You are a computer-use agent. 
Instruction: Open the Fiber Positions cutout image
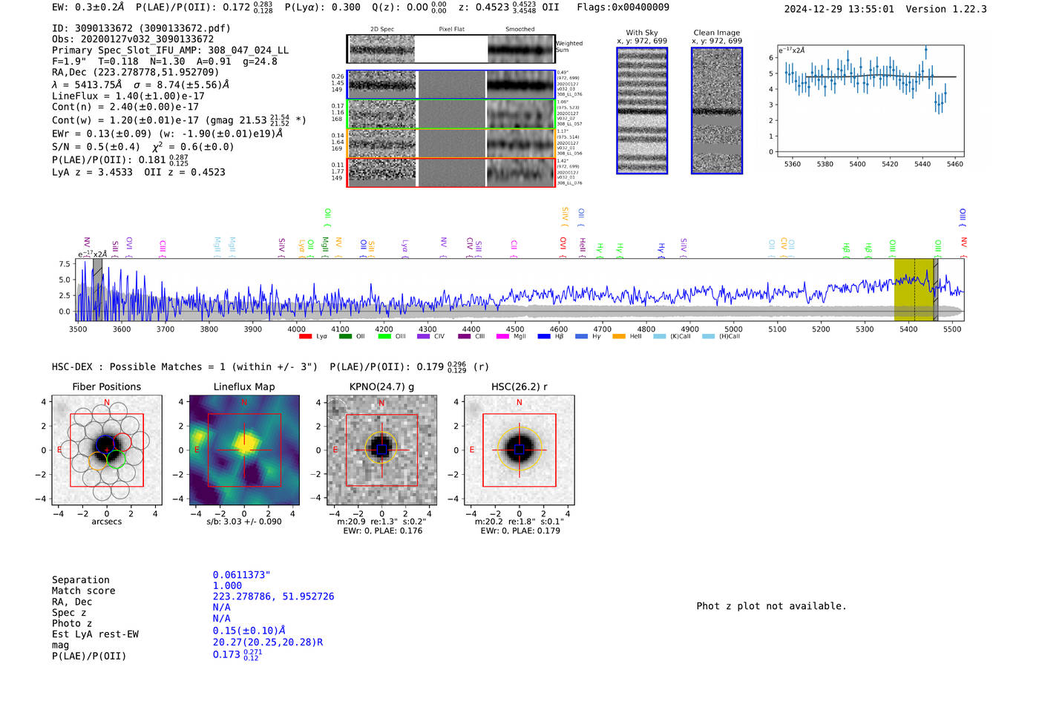(x=107, y=450)
